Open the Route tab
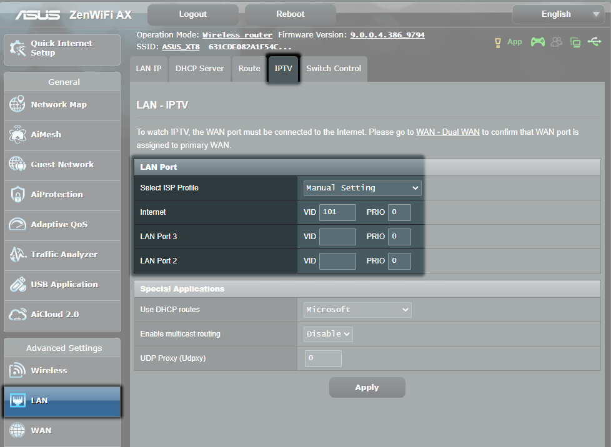 click(x=249, y=69)
